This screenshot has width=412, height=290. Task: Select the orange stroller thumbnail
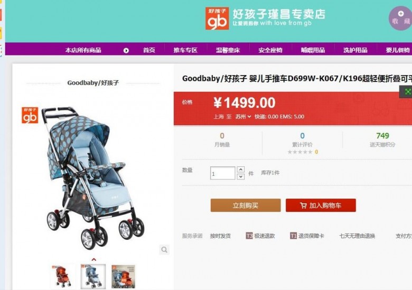tap(62, 276)
